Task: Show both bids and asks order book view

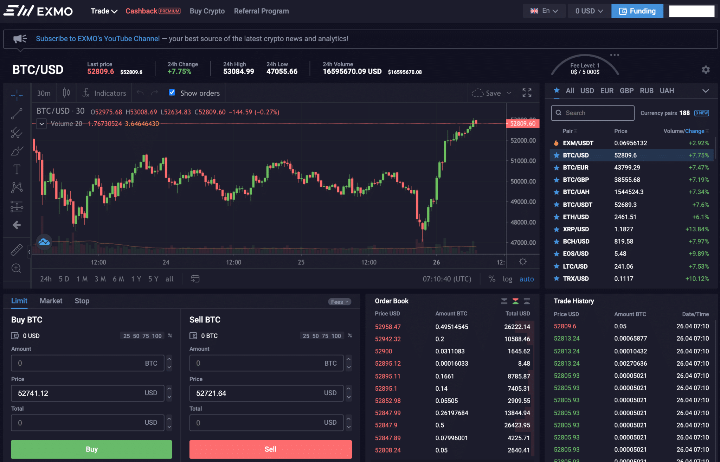Action: coord(515,301)
